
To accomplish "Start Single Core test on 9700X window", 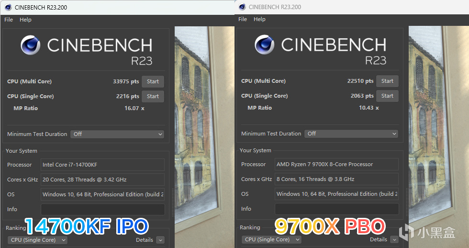I will tap(387, 96).
